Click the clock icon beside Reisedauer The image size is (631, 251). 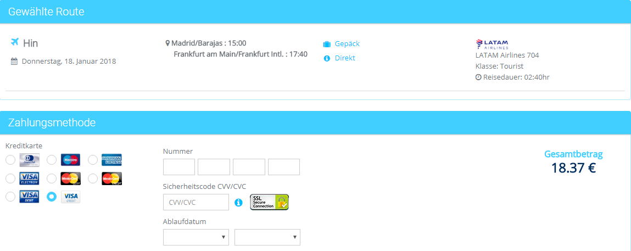pyautogui.click(x=478, y=77)
